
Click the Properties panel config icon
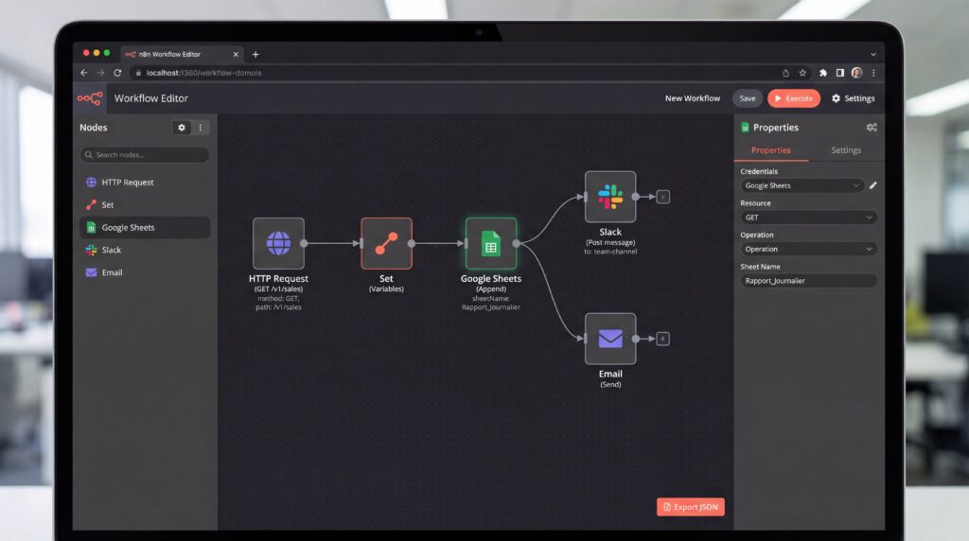(872, 128)
